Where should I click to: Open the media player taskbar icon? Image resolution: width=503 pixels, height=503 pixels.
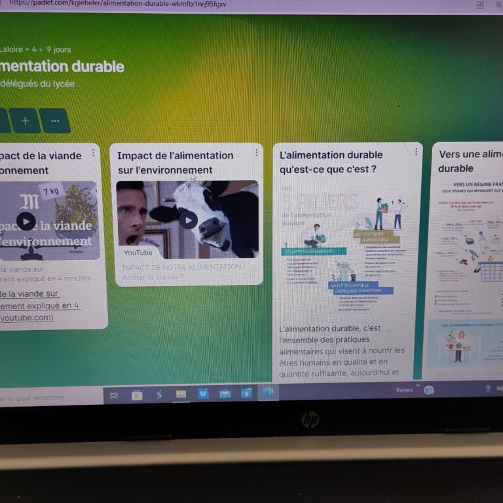tap(247, 393)
